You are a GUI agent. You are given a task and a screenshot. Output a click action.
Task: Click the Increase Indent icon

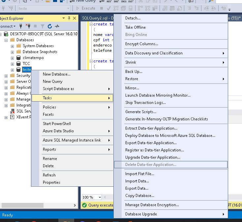click(x=213, y=8)
